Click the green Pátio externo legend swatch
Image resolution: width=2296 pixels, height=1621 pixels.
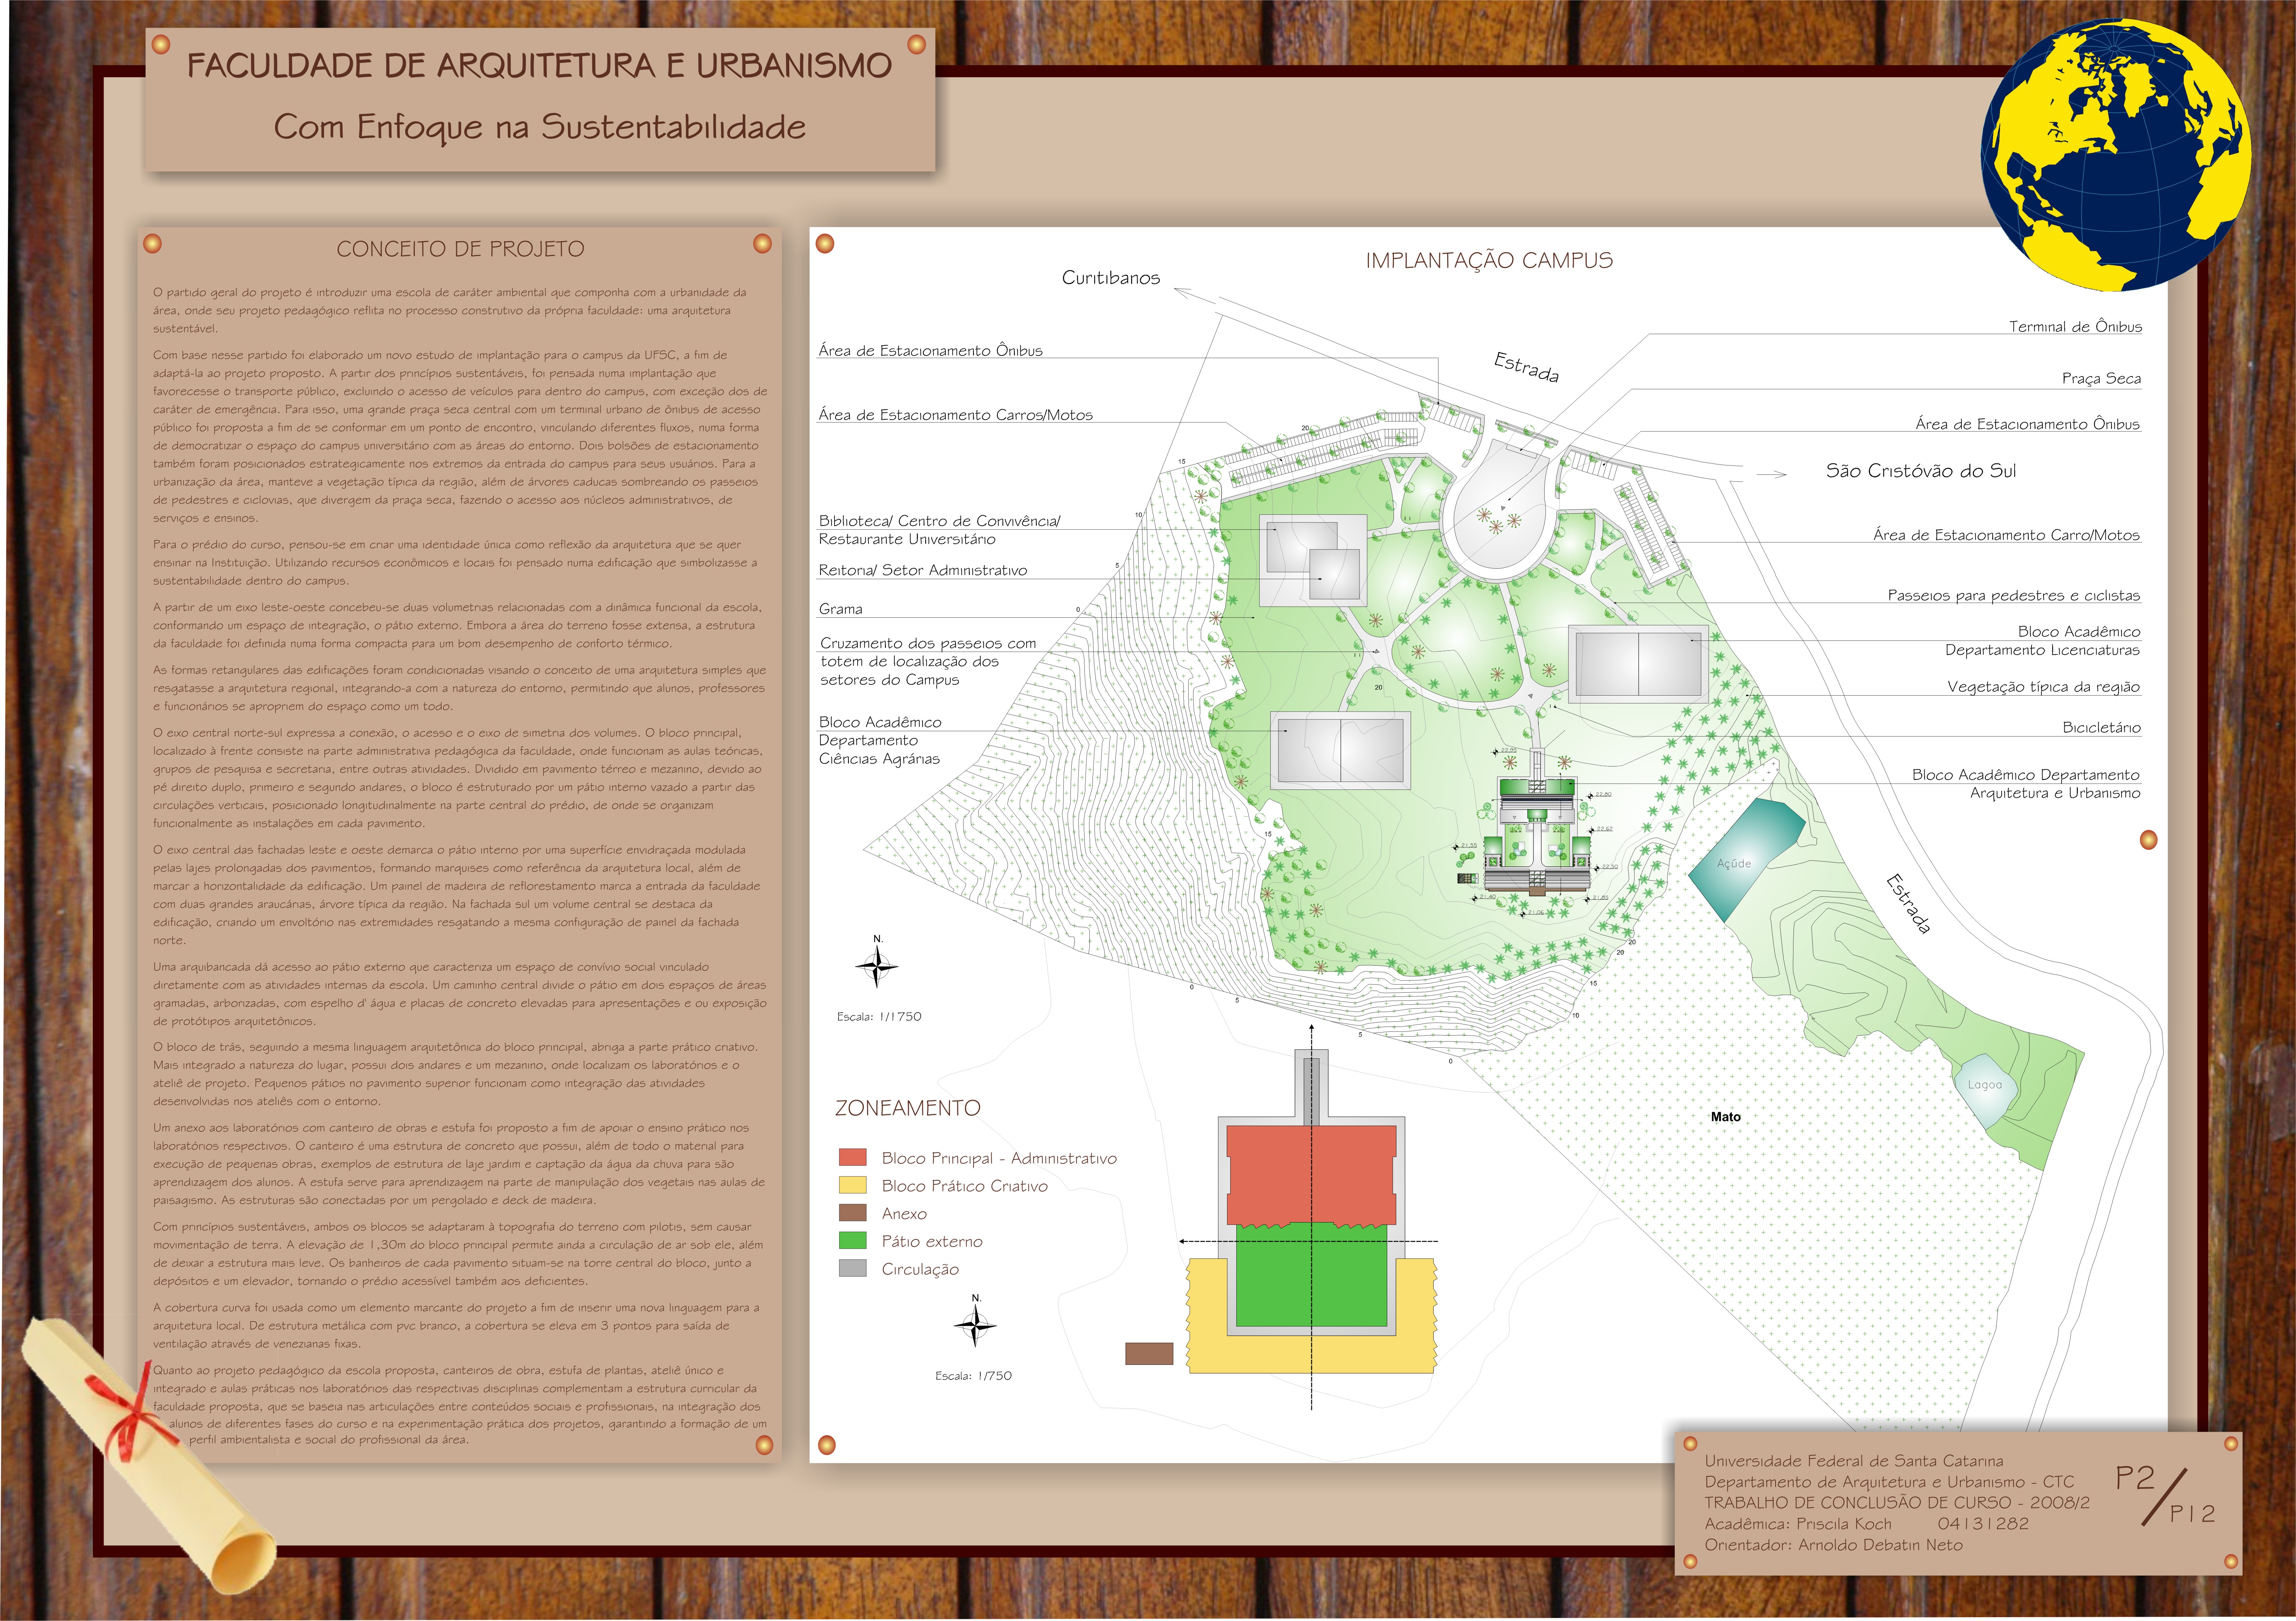tap(852, 1240)
